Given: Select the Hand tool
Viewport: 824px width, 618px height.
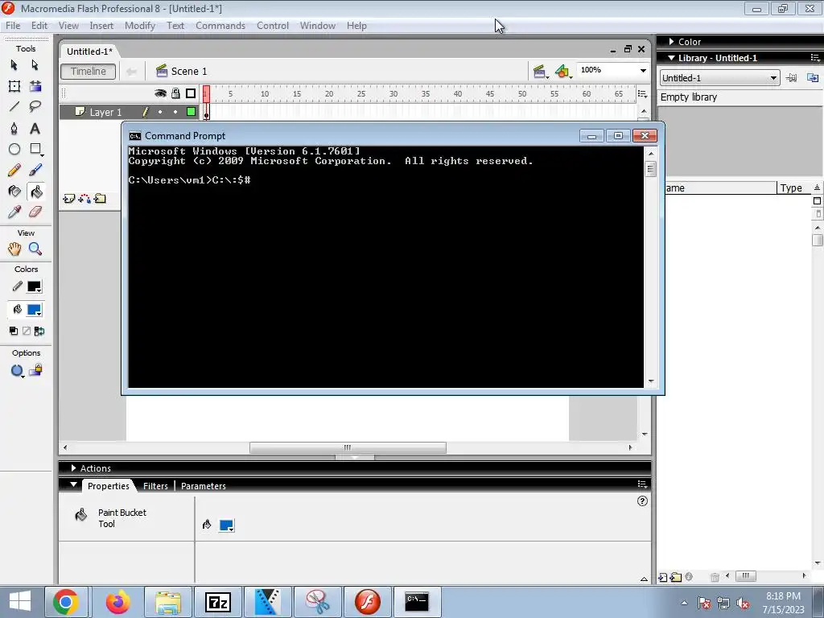Looking at the screenshot, I should pos(14,249).
